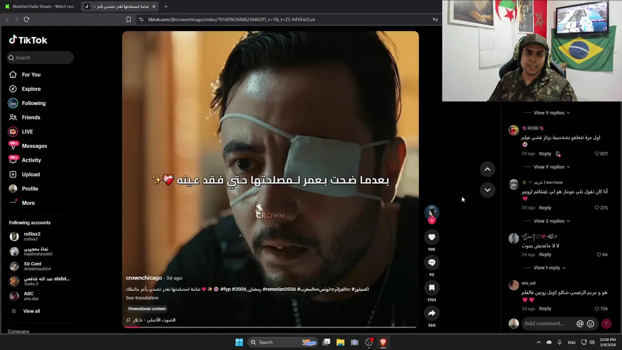Image resolution: width=622 pixels, height=350 pixels.
Task: Like the video with heart icon
Action: pyautogui.click(x=432, y=237)
